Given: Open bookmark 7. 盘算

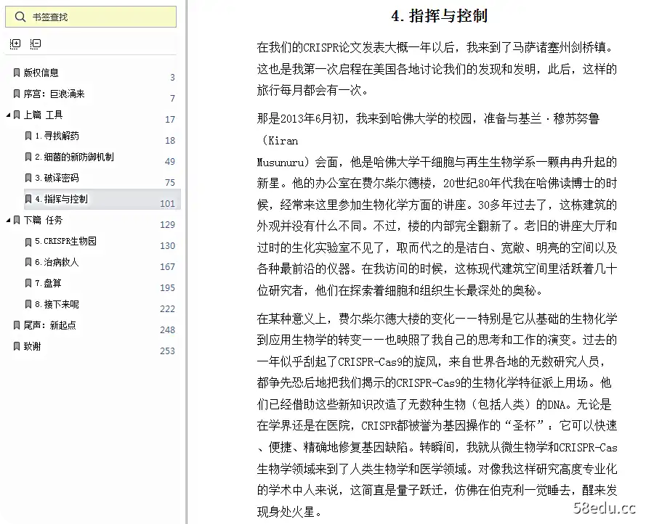Looking at the screenshot, I should click(48, 283).
